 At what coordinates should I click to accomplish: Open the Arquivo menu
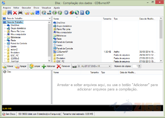pyautogui.click(x=7, y=8)
